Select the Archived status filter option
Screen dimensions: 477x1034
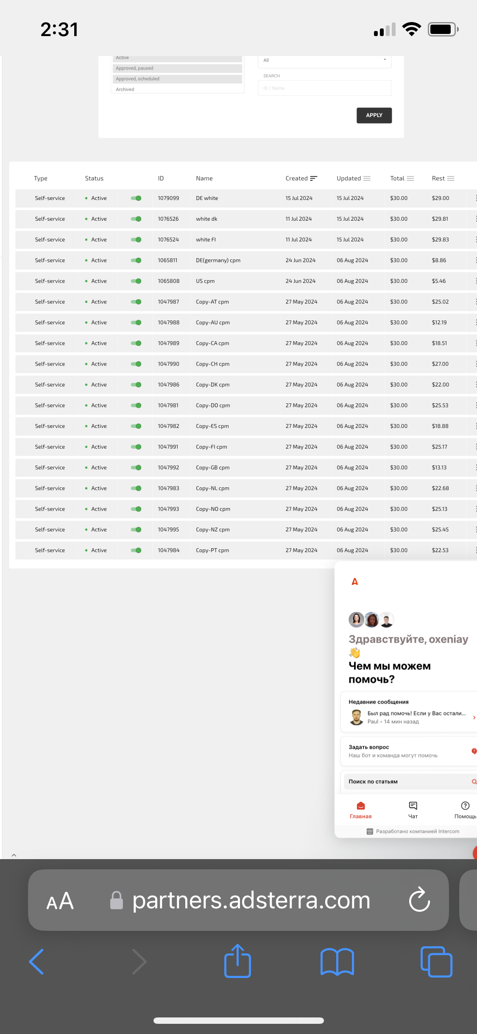125,89
